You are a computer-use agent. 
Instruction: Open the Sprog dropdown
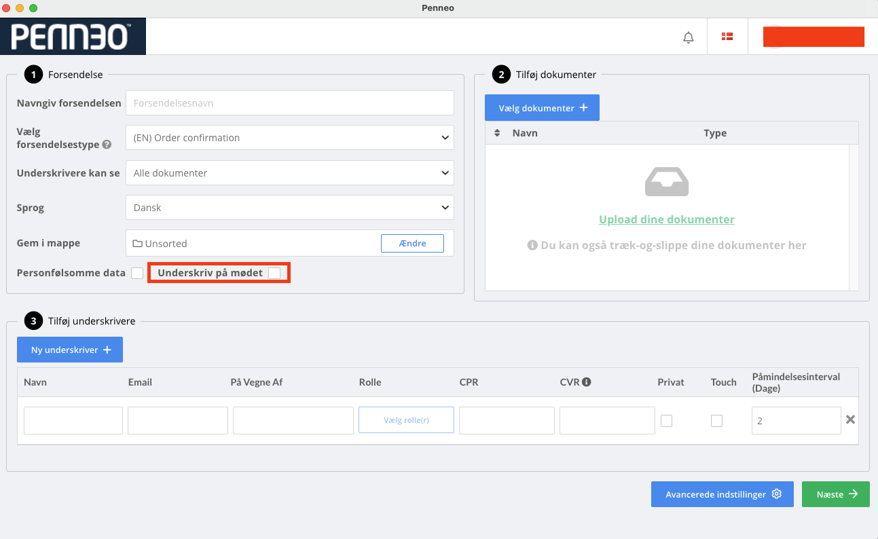point(290,208)
